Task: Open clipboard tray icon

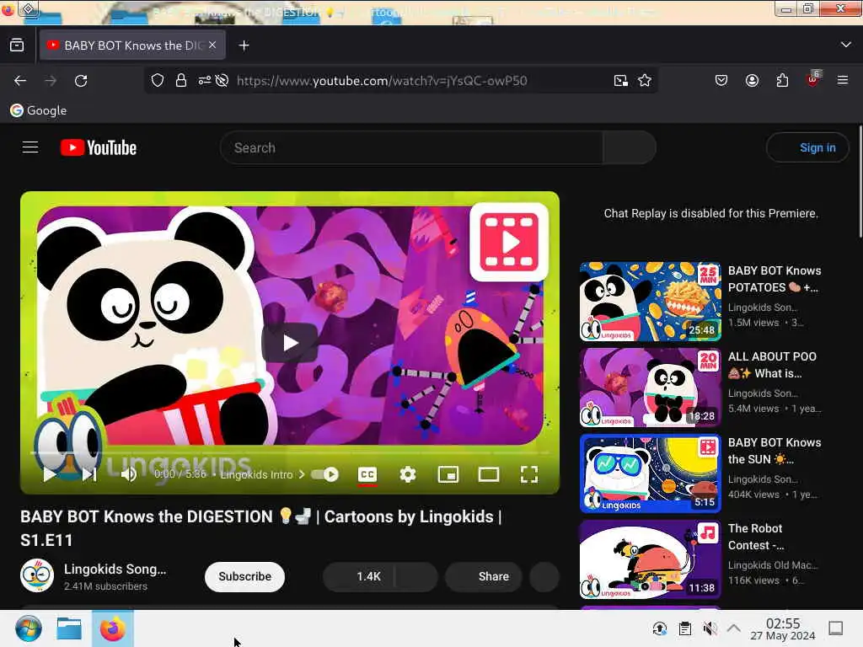Action: [x=684, y=628]
